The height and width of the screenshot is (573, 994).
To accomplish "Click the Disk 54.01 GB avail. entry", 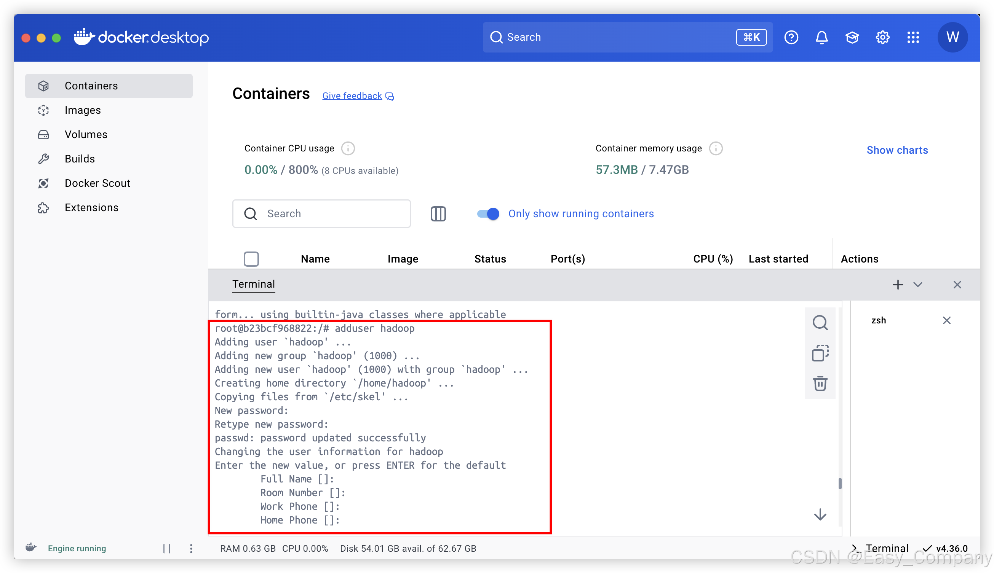I will pyautogui.click(x=408, y=549).
